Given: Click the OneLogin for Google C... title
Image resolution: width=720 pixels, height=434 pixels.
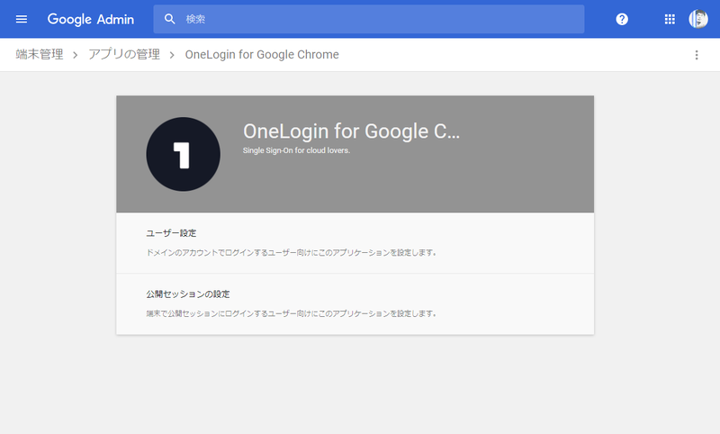Looking at the screenshot, I should [351, 131].
